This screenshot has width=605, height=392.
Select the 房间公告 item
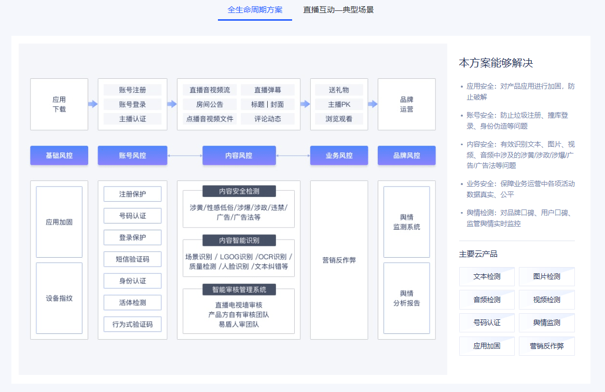click(x=210, y=104)
